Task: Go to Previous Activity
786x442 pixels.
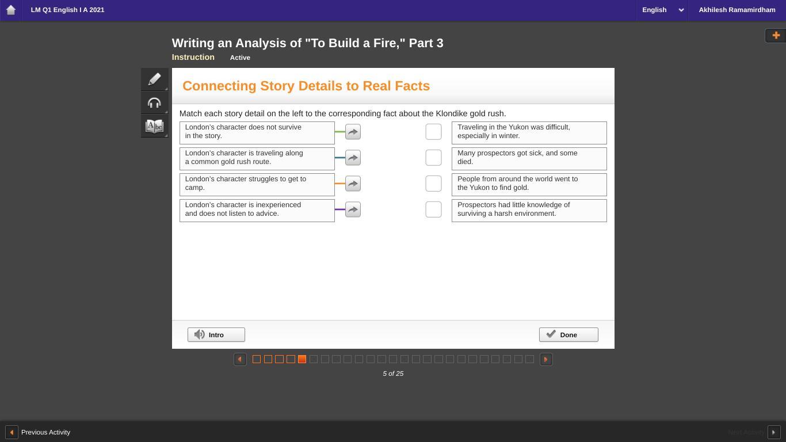Action: (38, 432)
